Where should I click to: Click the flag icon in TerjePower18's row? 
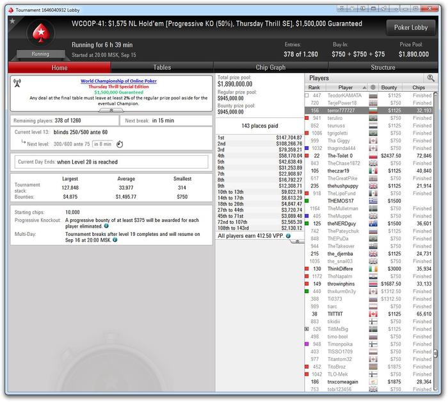coord(373,103)
